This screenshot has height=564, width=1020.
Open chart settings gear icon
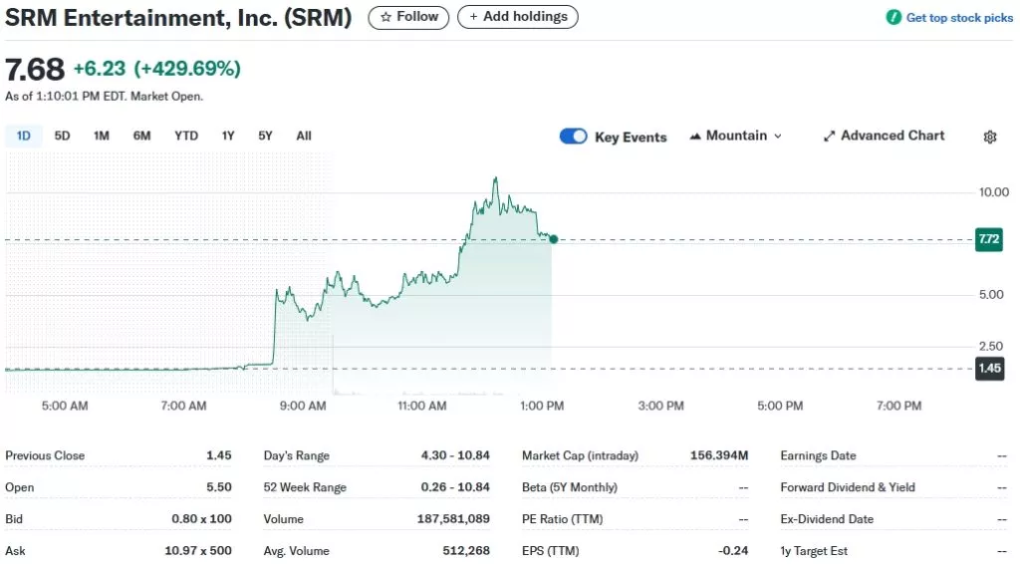[x=989, y=138]
